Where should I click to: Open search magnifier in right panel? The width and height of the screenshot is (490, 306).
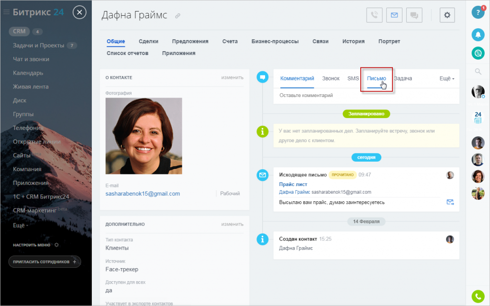(x=478, y=72)
